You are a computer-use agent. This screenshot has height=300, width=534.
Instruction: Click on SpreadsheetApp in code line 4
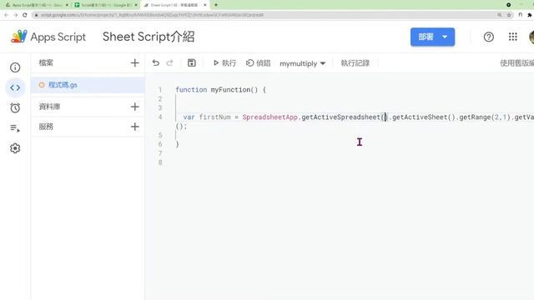coord(270,117)
